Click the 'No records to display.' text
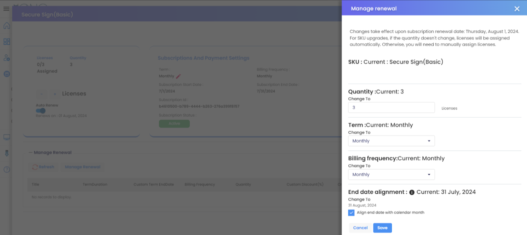The image size is (527, 235). coord(52,197)
